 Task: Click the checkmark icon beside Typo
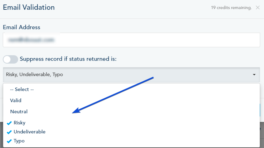click(9, 141)
